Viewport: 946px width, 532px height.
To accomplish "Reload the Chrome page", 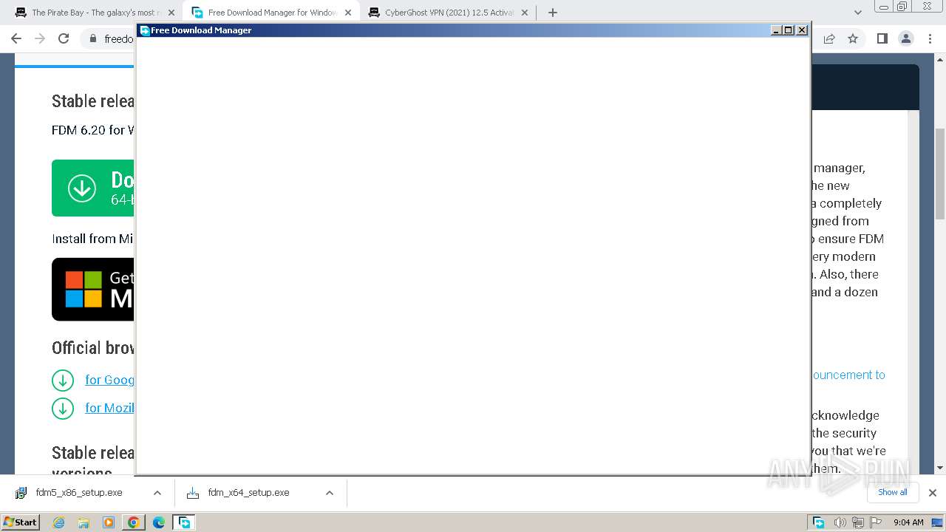I will tap(64, 38).
